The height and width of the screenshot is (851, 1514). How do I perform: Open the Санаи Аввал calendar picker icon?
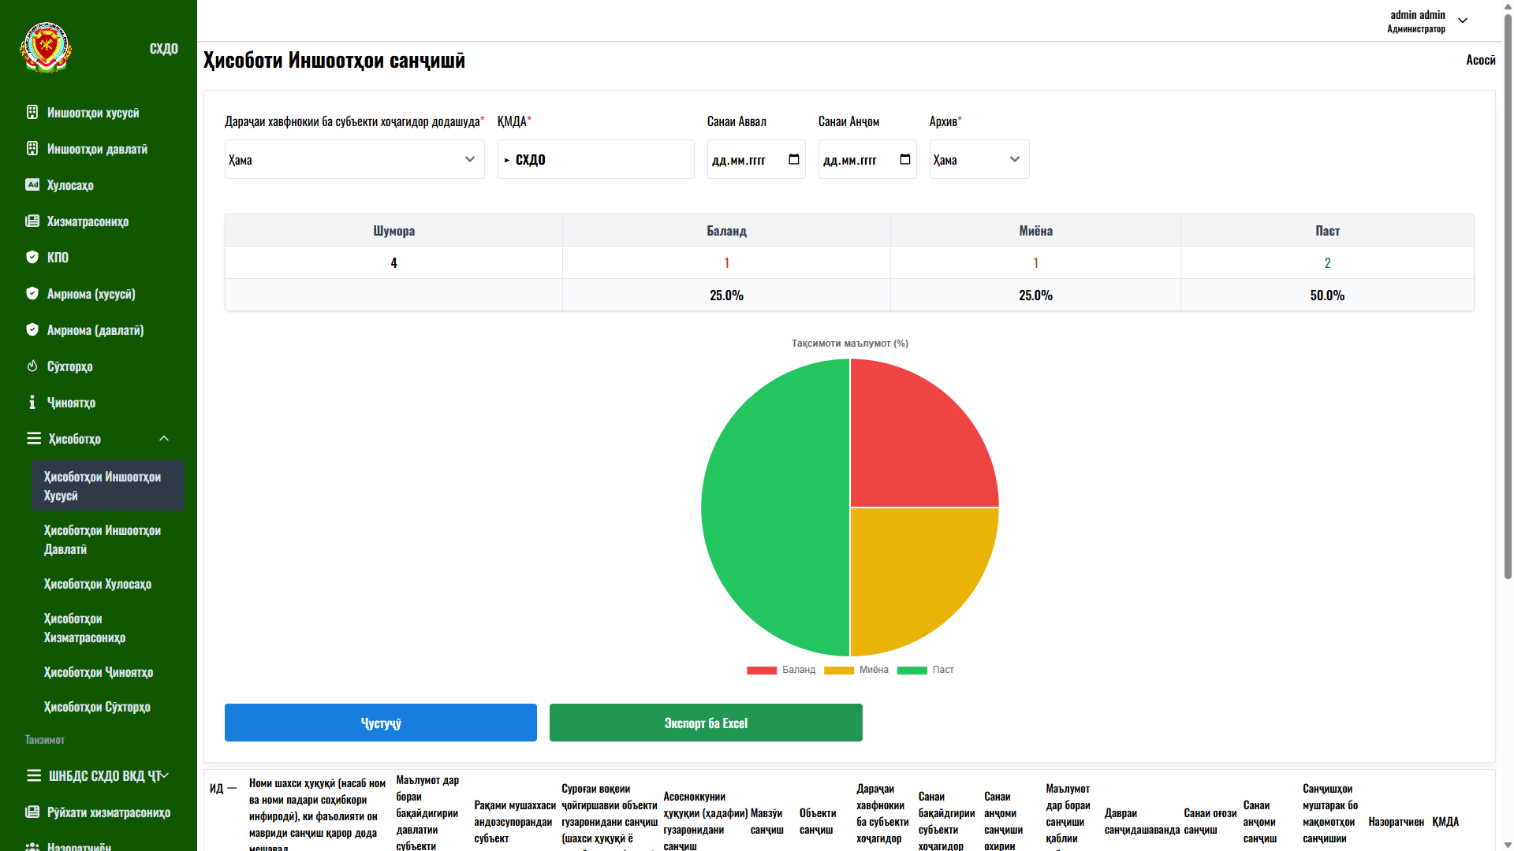pos(794,159)
